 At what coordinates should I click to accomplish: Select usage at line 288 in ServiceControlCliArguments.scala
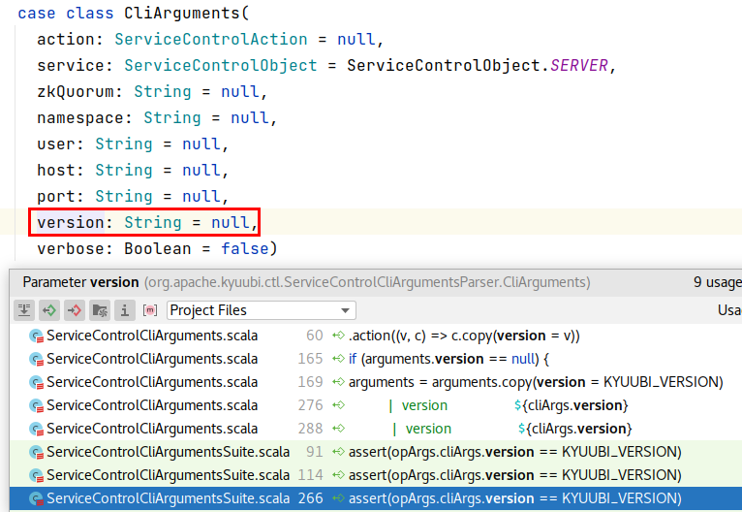pyautogui.click(x=376, y=429)
